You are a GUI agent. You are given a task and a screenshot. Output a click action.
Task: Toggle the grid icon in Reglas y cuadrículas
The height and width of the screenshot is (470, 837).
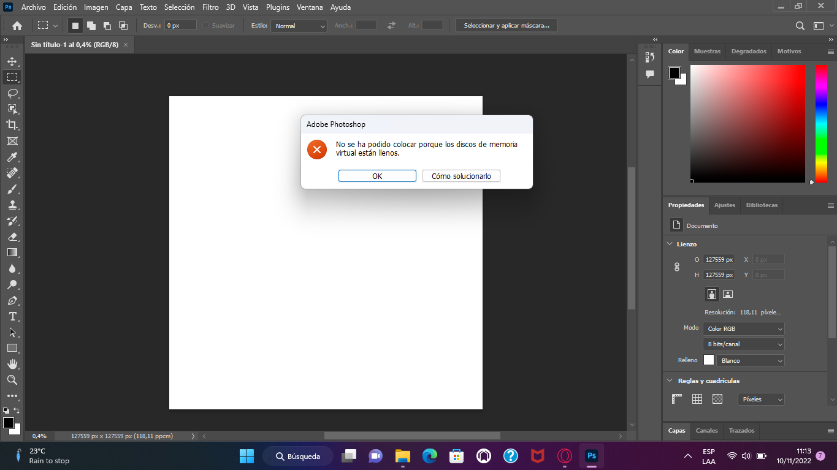click(697, 399)
